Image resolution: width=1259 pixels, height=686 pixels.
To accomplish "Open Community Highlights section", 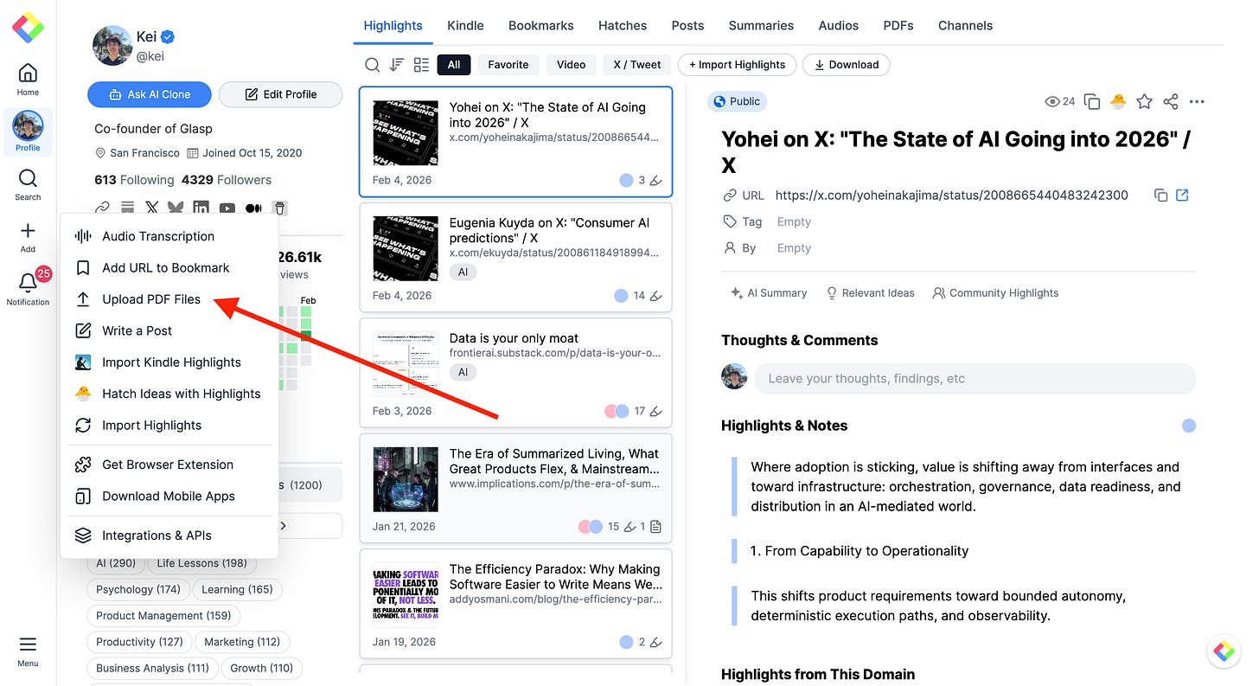I will point(995,293).
